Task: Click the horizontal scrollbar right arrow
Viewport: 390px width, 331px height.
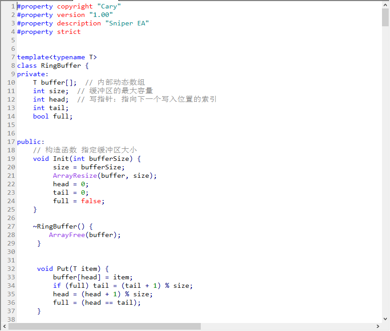Action: click(x=378, y=326)
